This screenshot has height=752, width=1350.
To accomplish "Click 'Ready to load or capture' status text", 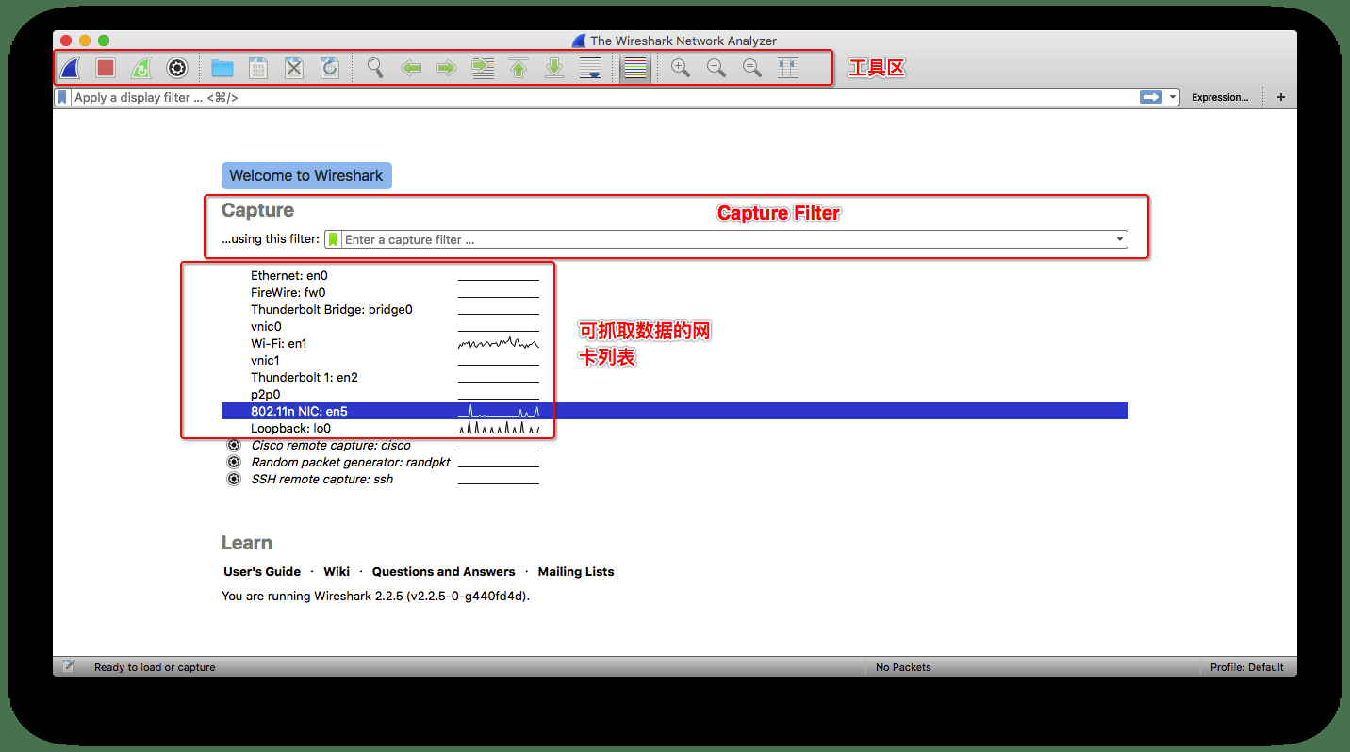I will (155, 667).
